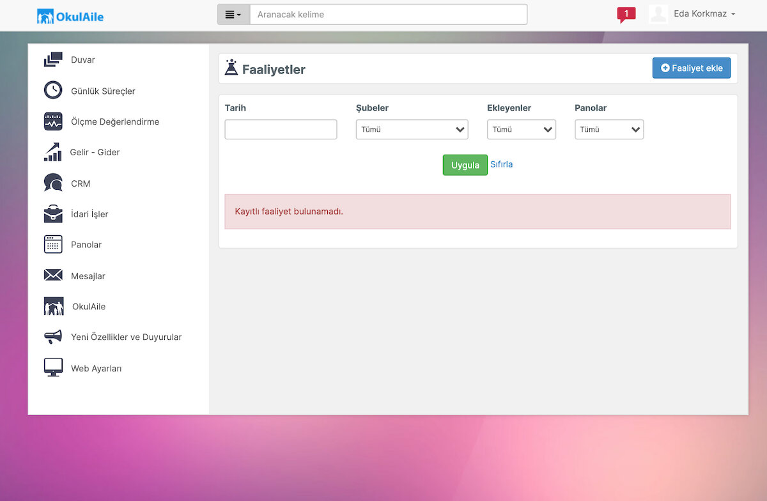The width and height of the screenshot is (767, 501).
Task: Go to Duvar in the sidebar
Action: pos(83,60)
